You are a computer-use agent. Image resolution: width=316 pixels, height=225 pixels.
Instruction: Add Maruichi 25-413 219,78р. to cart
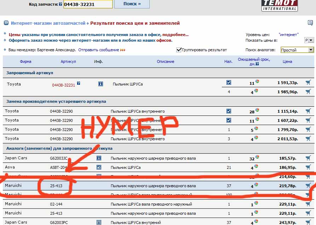pyautogui.click(x=308, y=186)
